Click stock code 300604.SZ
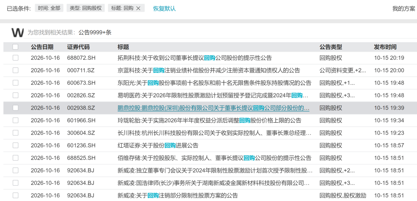 click(x=81, y=133)
